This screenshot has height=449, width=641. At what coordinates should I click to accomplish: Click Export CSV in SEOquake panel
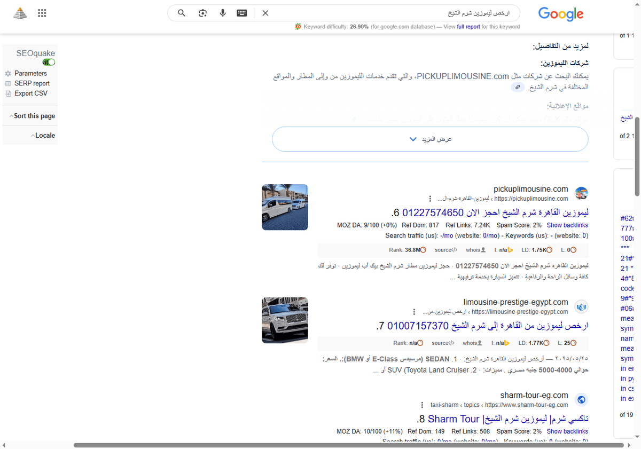point(31,93)
